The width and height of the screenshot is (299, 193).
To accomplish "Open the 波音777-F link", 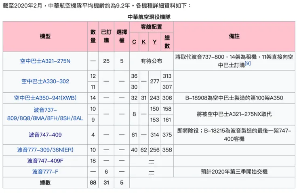I will coord(45,172).
